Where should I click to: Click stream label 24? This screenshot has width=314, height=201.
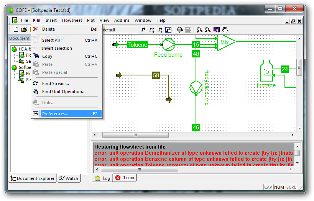[x=284, y=69]
